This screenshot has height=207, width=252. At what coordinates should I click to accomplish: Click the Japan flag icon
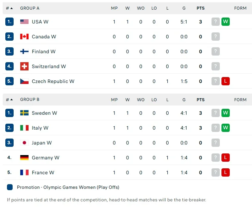tap(24, 143)
